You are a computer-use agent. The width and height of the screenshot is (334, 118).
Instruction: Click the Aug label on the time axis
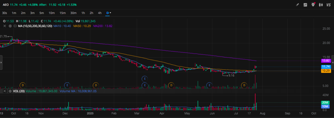[x=262, y=113]
